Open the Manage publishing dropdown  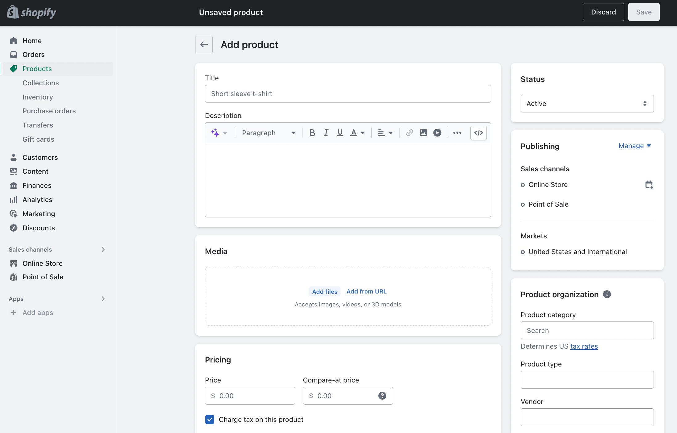(x=635, y=146)
